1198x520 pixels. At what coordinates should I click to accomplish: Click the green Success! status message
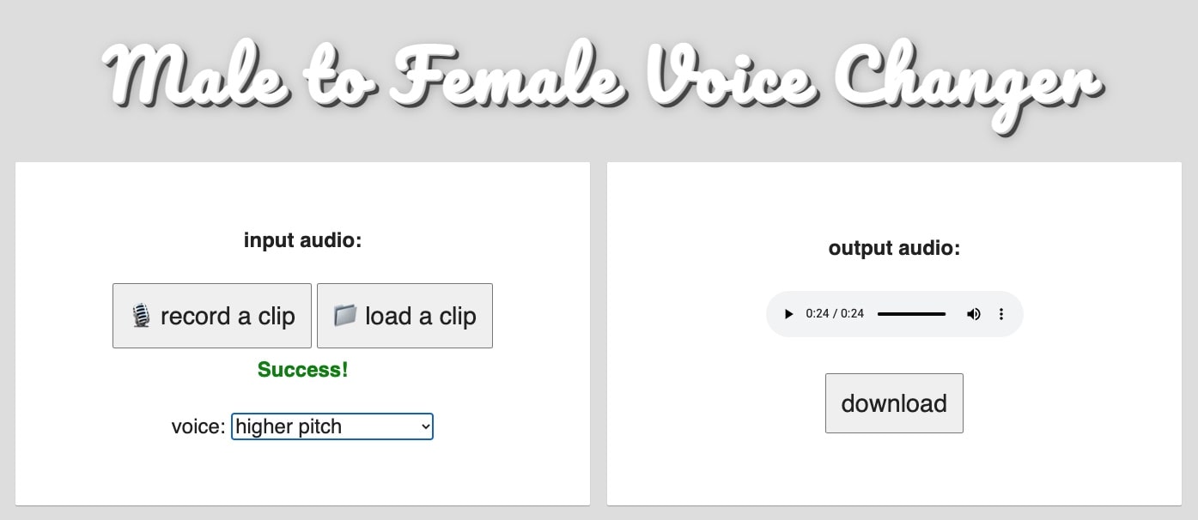click(x=302, y=370)
